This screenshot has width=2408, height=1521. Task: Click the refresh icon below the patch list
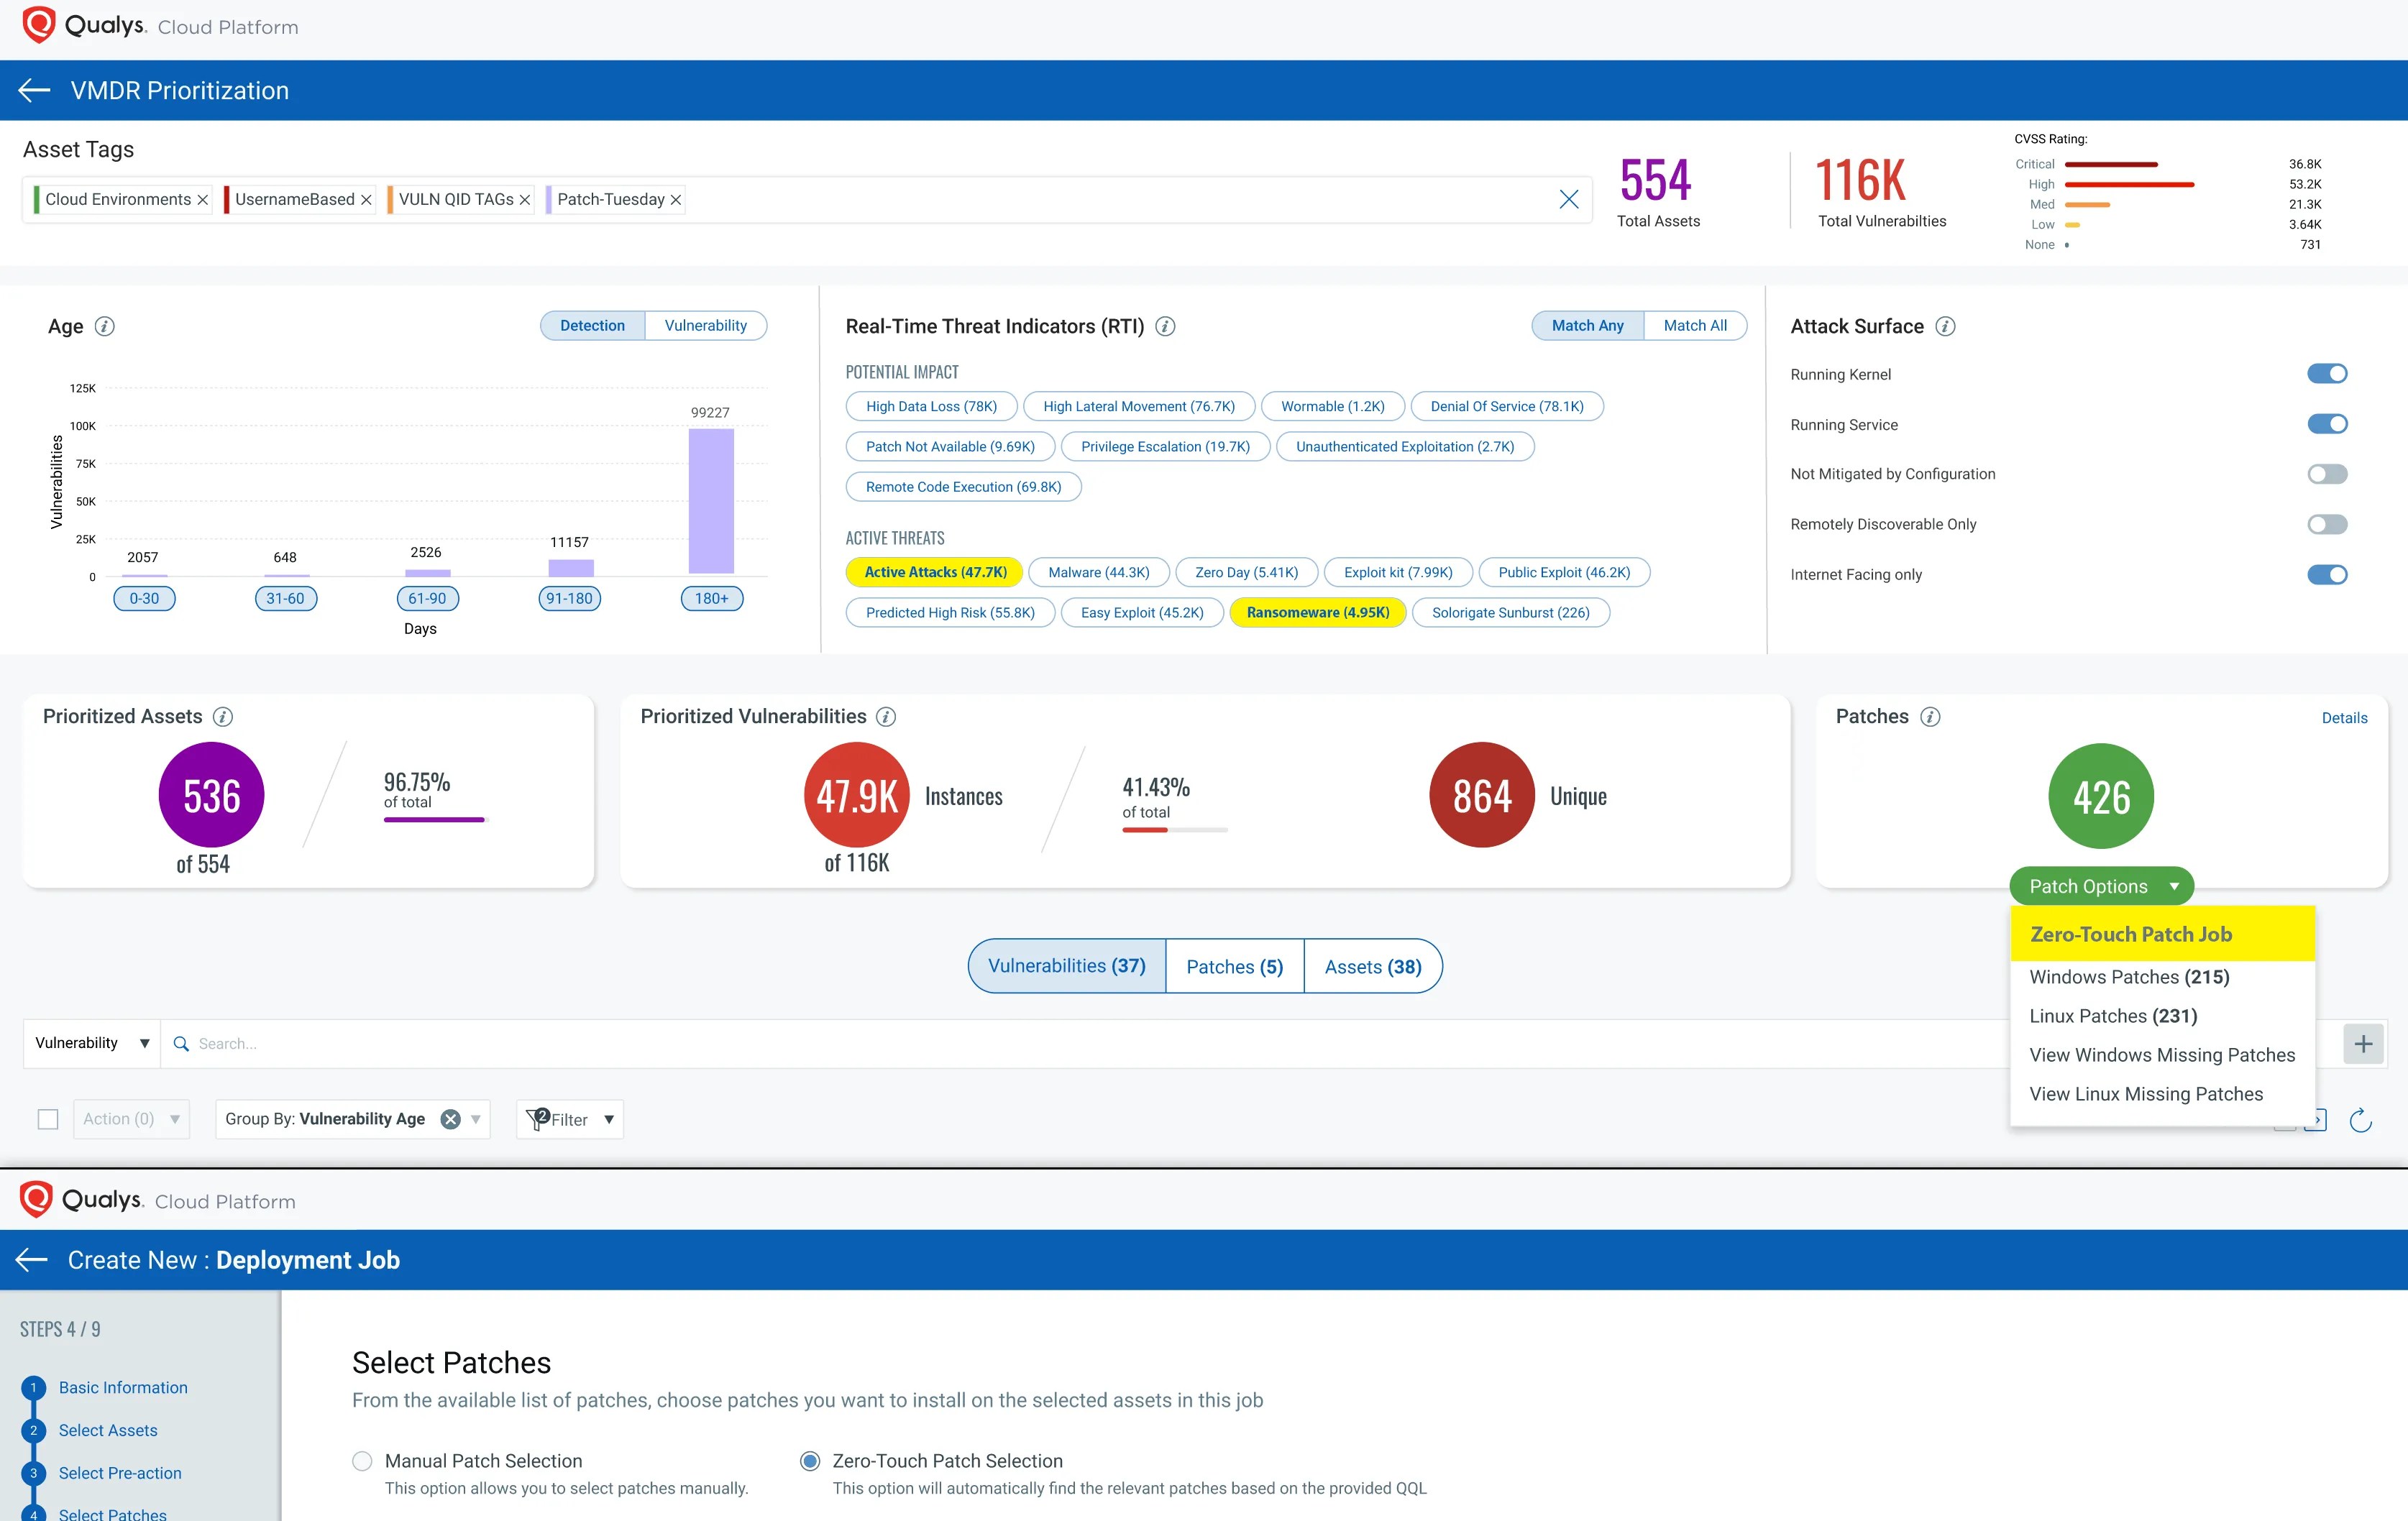click(2361, 1120)
